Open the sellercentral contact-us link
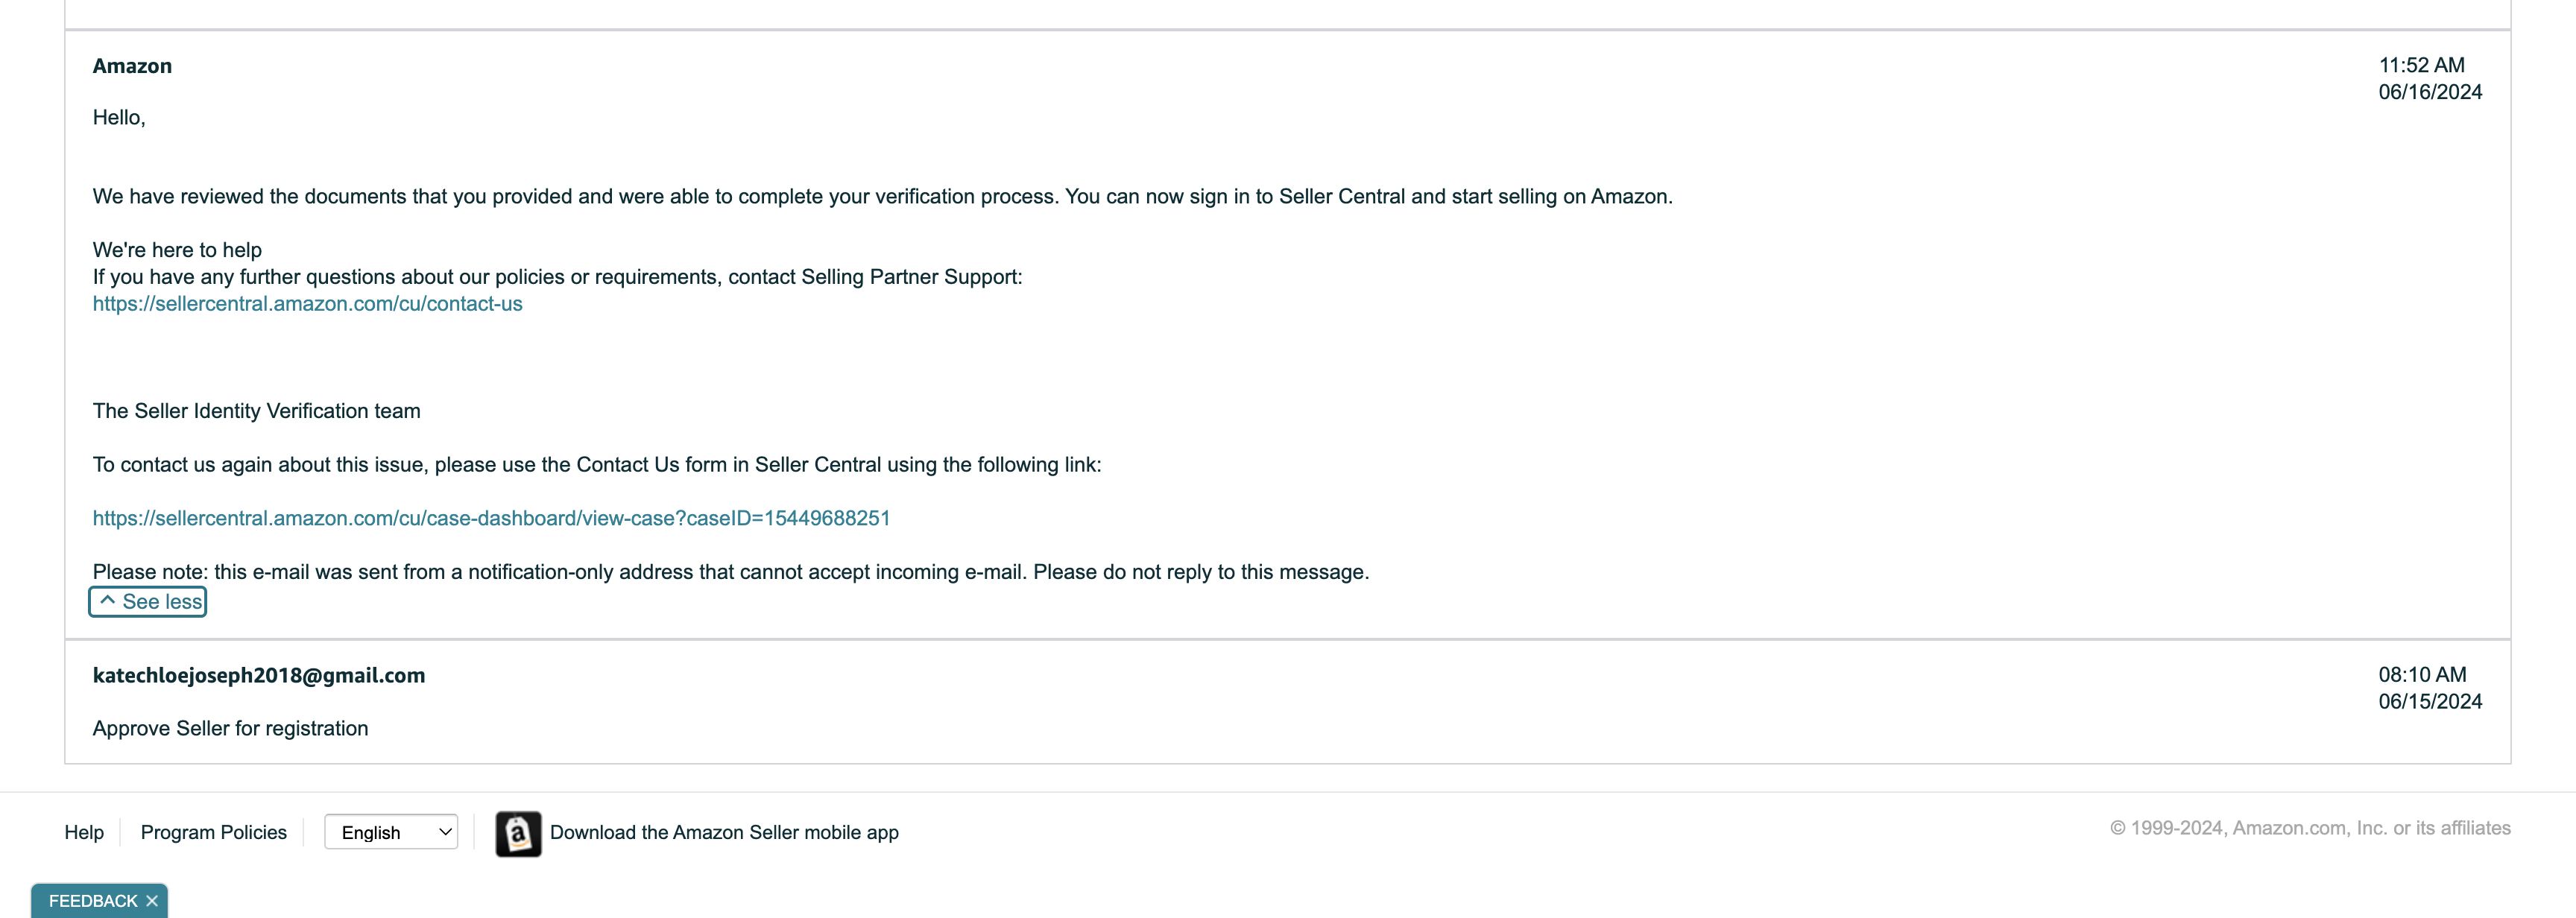The height and width of the screenshot is (918, 2576). click(307, 304)
